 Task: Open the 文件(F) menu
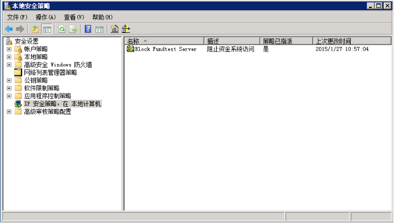(x=17, y=17)
